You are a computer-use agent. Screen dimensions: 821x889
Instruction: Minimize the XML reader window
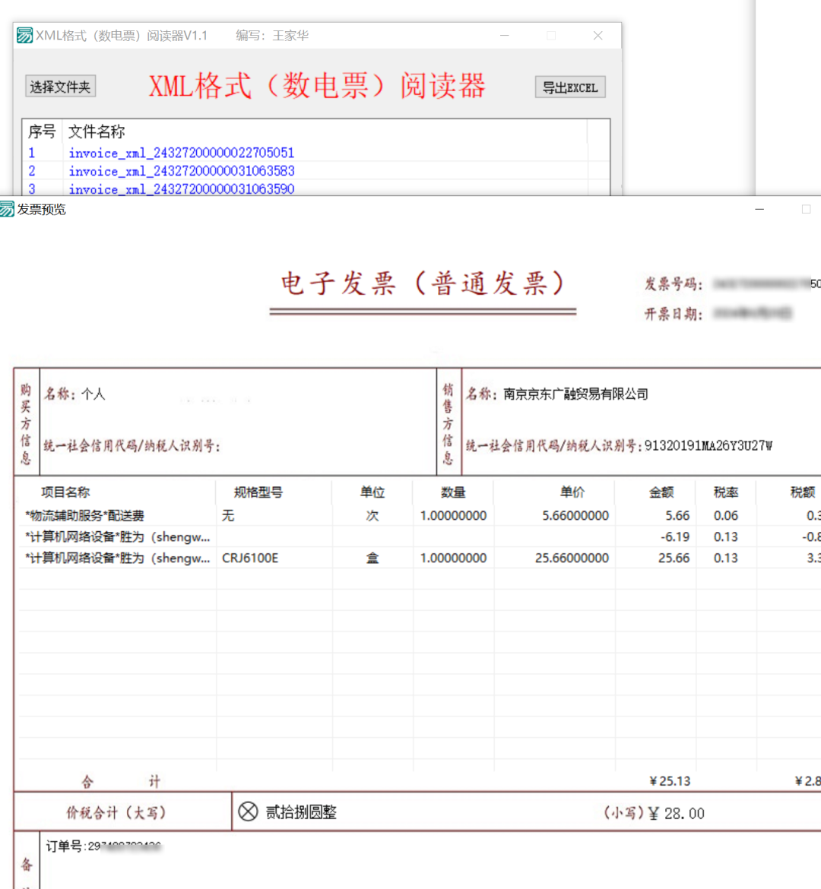coord(505,35)
